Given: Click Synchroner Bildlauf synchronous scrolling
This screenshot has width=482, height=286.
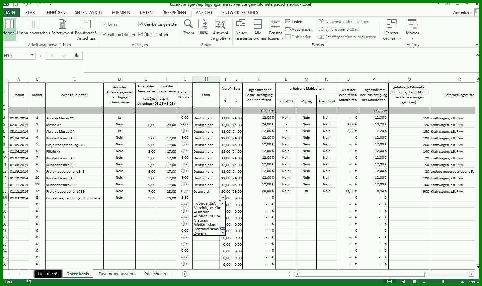Looking at the screenshot, I should pos(339,29).
